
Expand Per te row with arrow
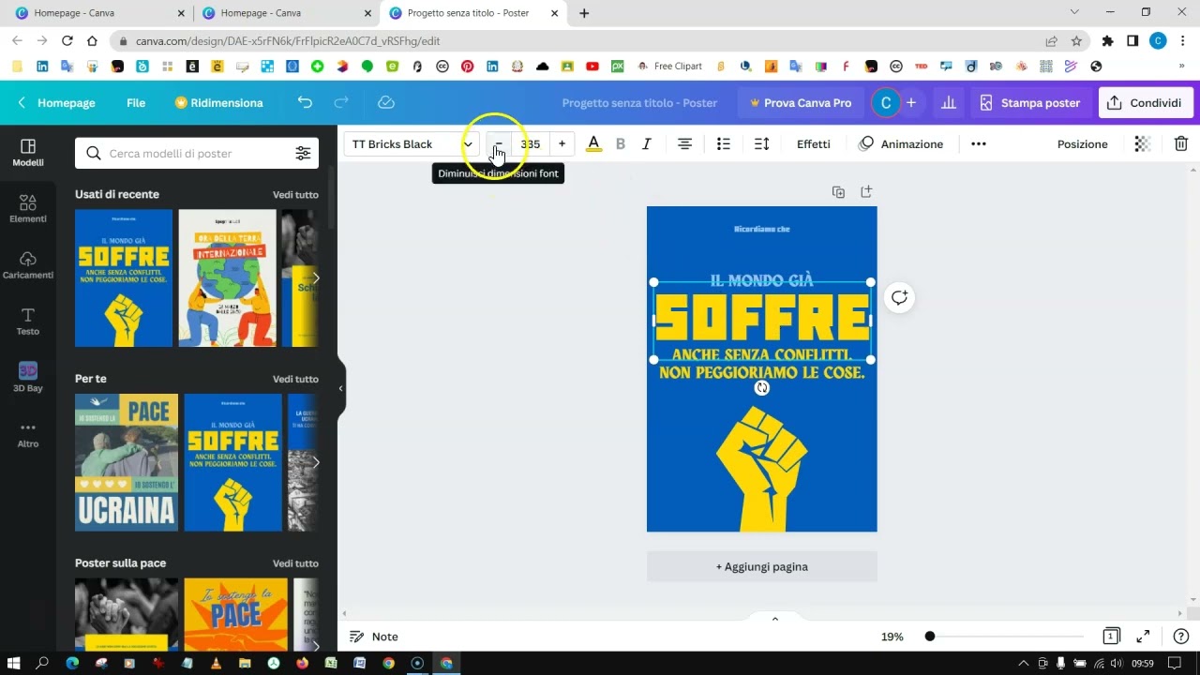[x=316, y=462]
